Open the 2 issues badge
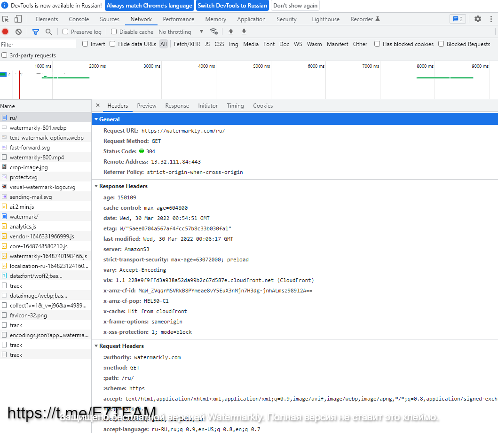 (458, 19)
